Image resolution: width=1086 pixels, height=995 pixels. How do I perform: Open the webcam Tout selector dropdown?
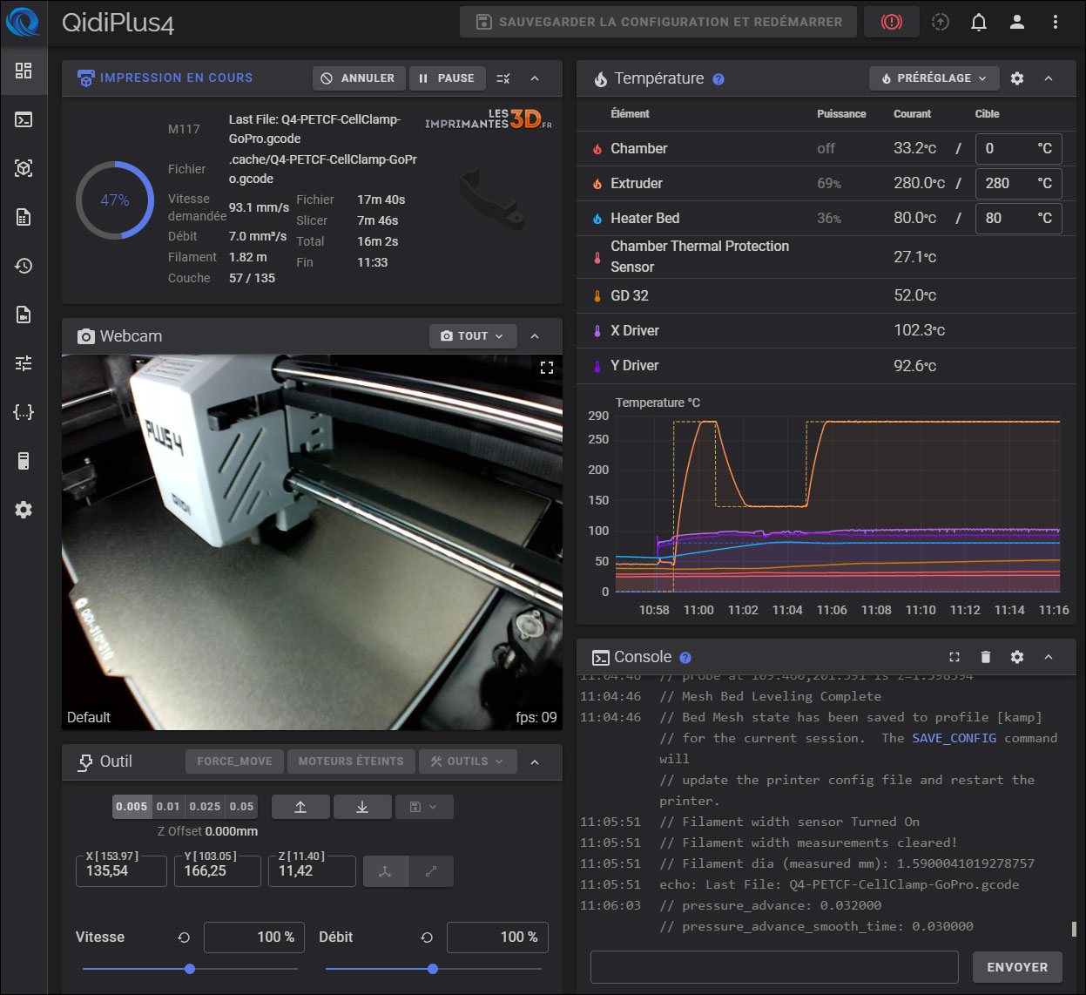(472, 336)
